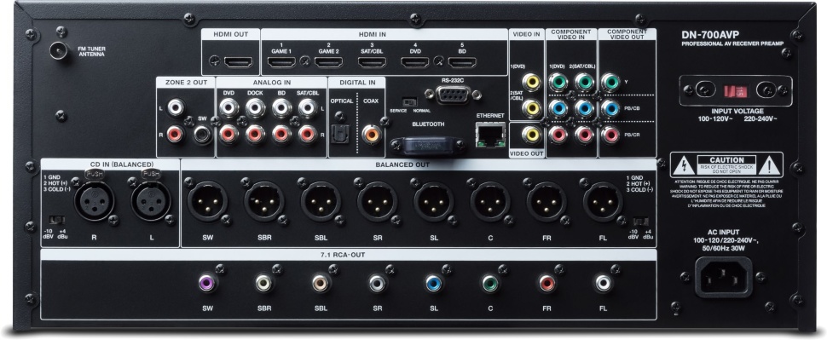The image size is (827, 340).
Task: Select the HDMI IN 5 BD port
Action: pyautogui.click(x=462, y=62)
